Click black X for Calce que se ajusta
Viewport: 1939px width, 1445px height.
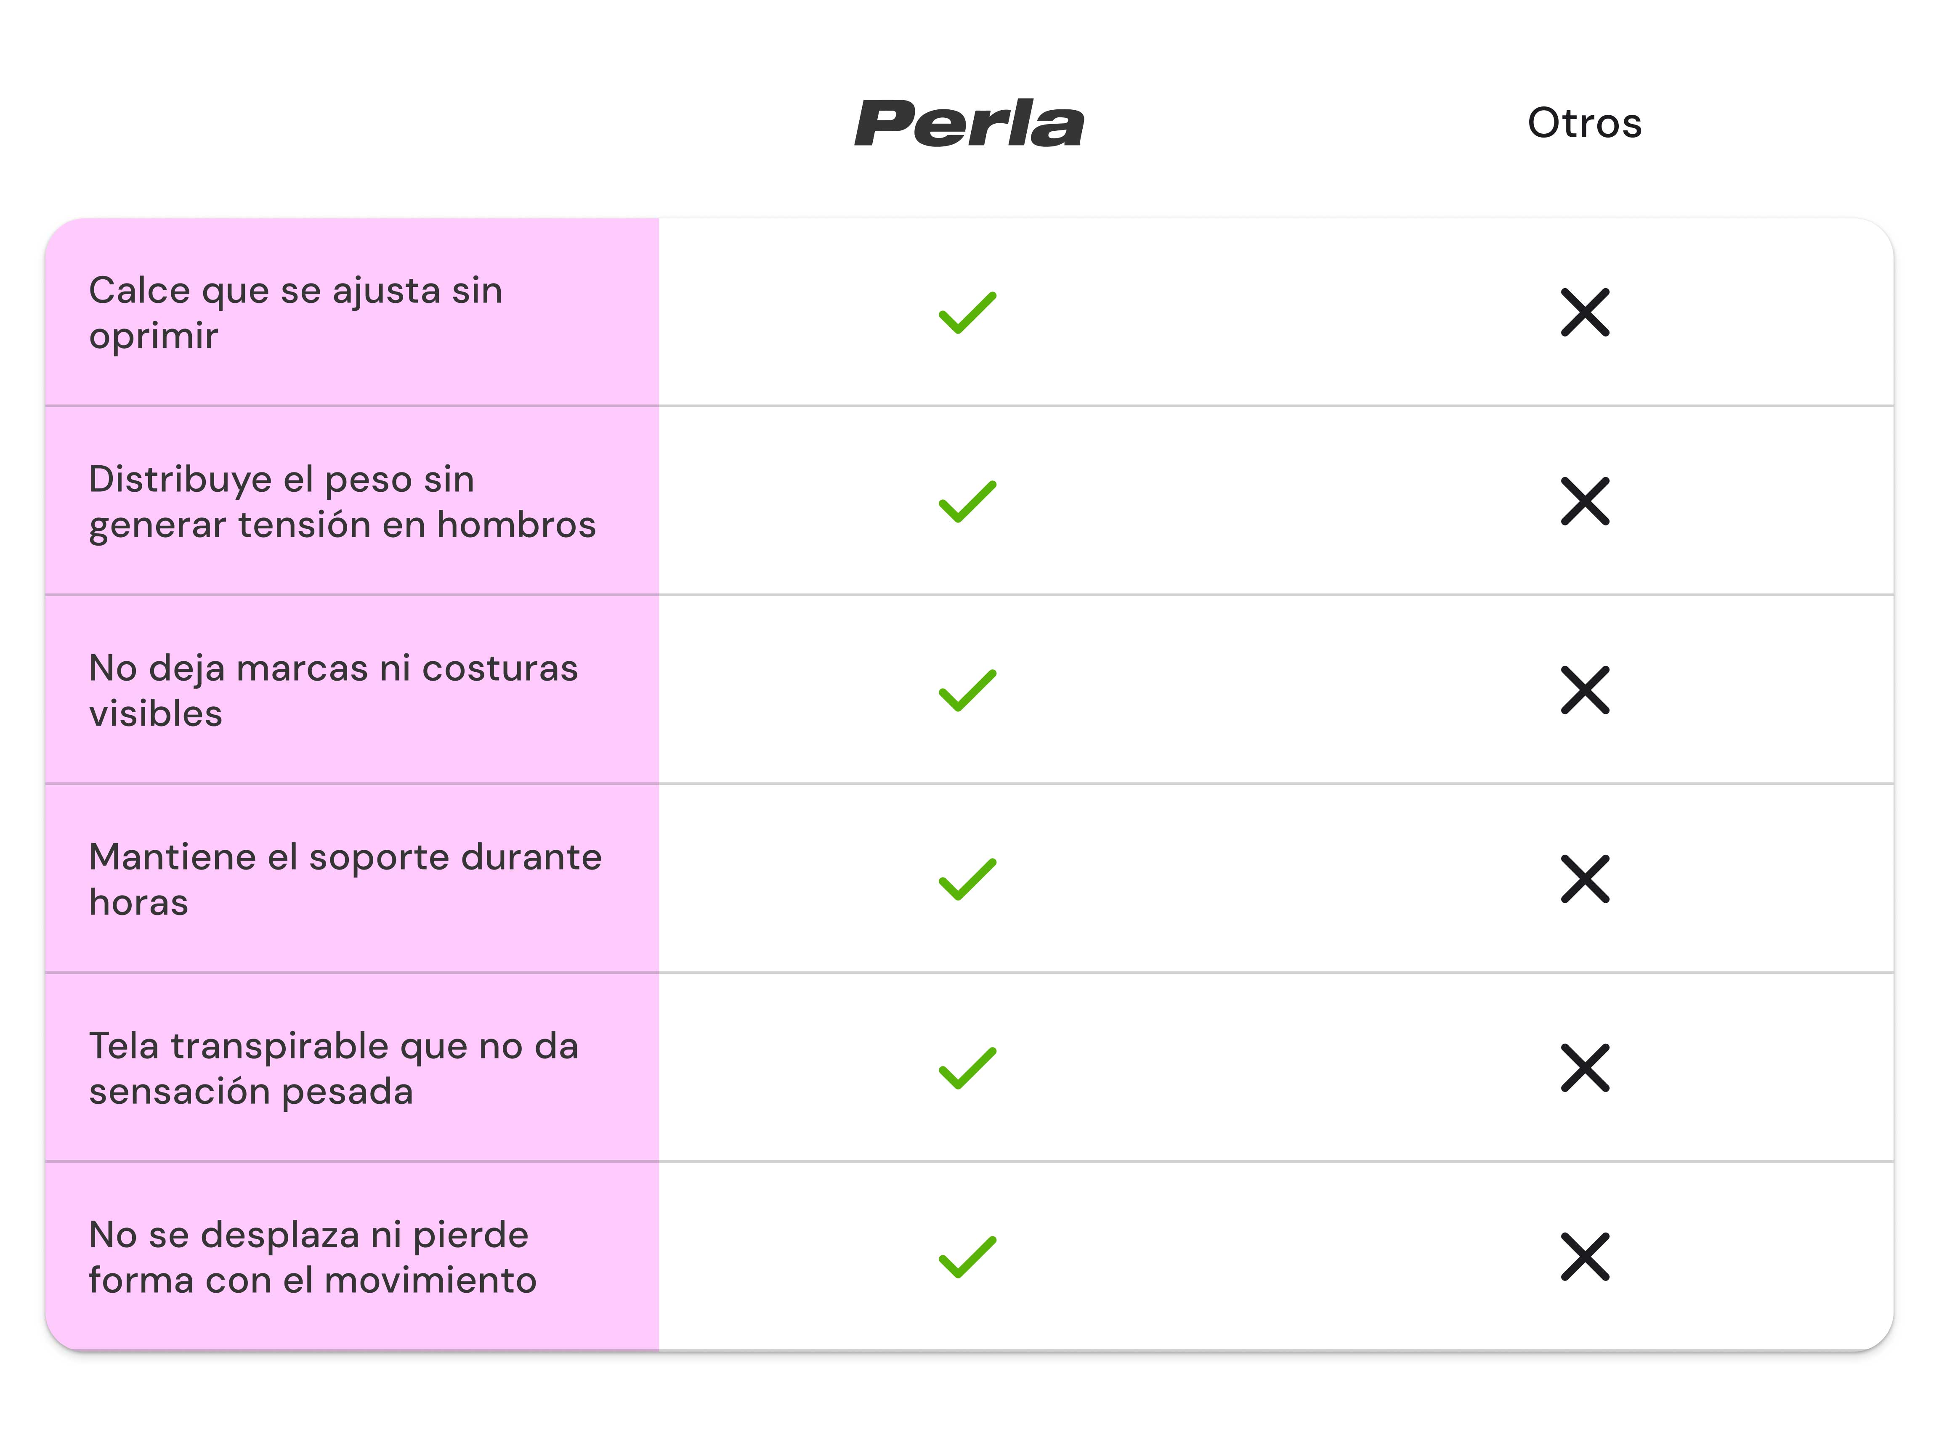tap(1585, 312)
